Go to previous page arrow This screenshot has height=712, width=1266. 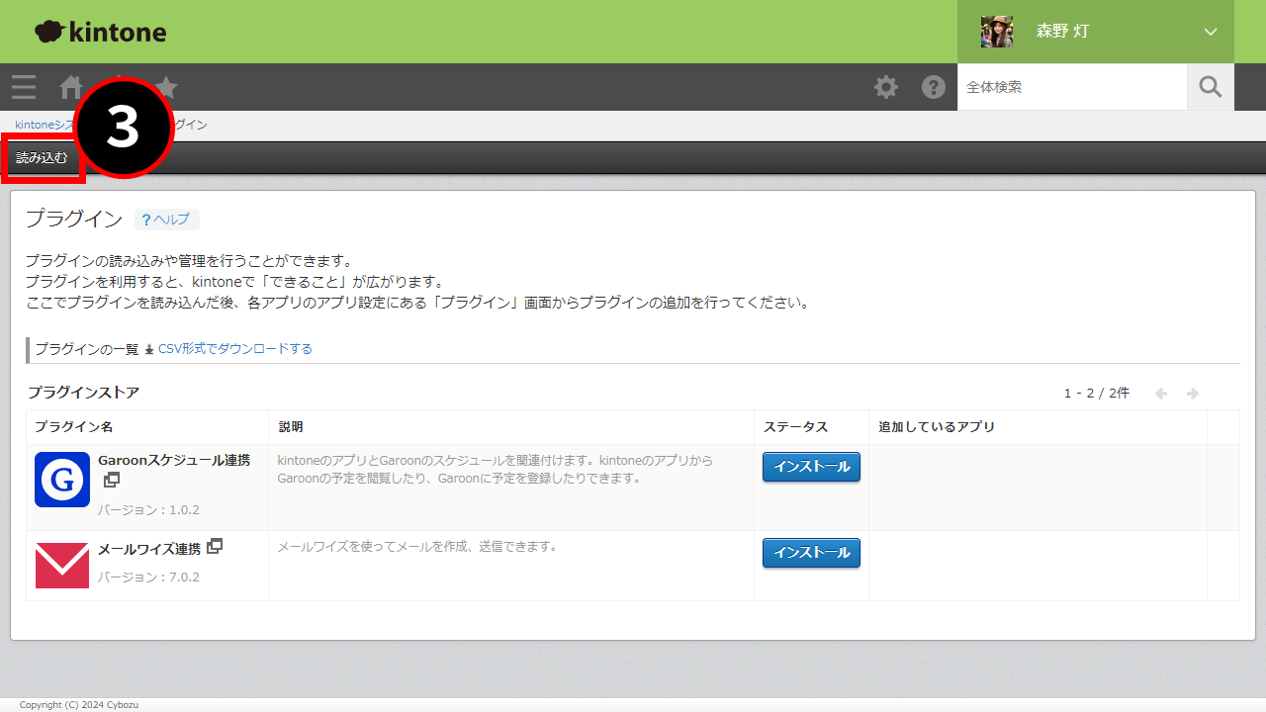[x=1161, y=394]
